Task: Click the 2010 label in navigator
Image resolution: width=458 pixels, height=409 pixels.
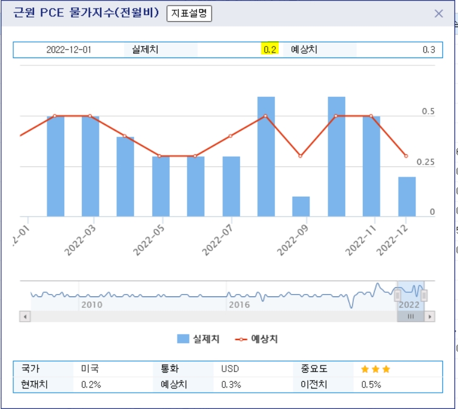Action: [91, 304]
